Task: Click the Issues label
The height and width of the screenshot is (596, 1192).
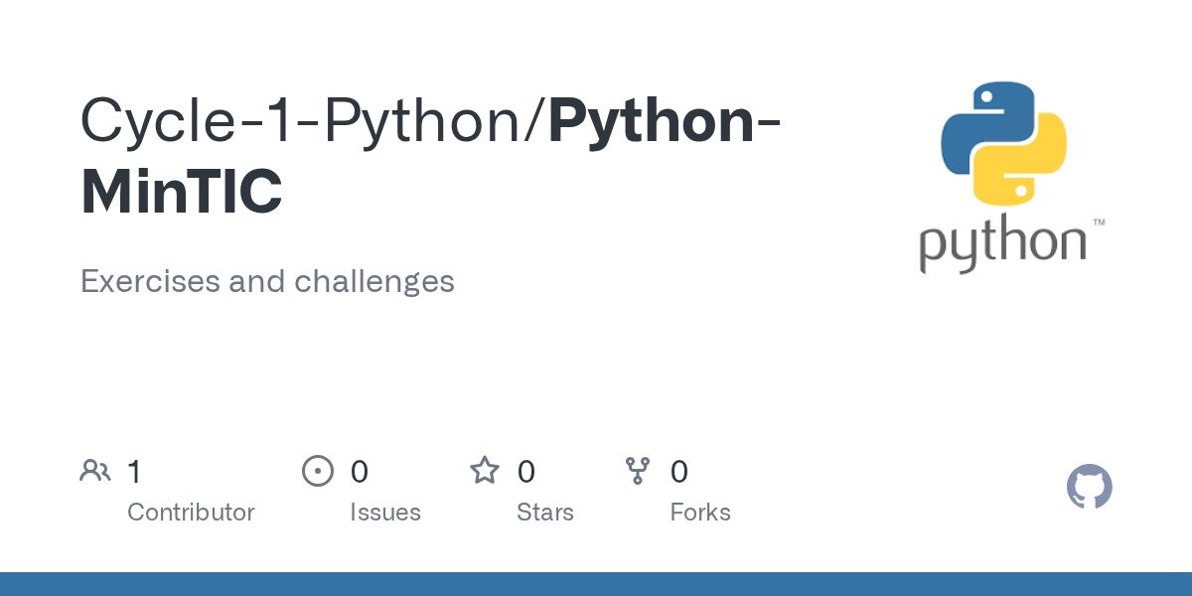Action: [384, 513]
